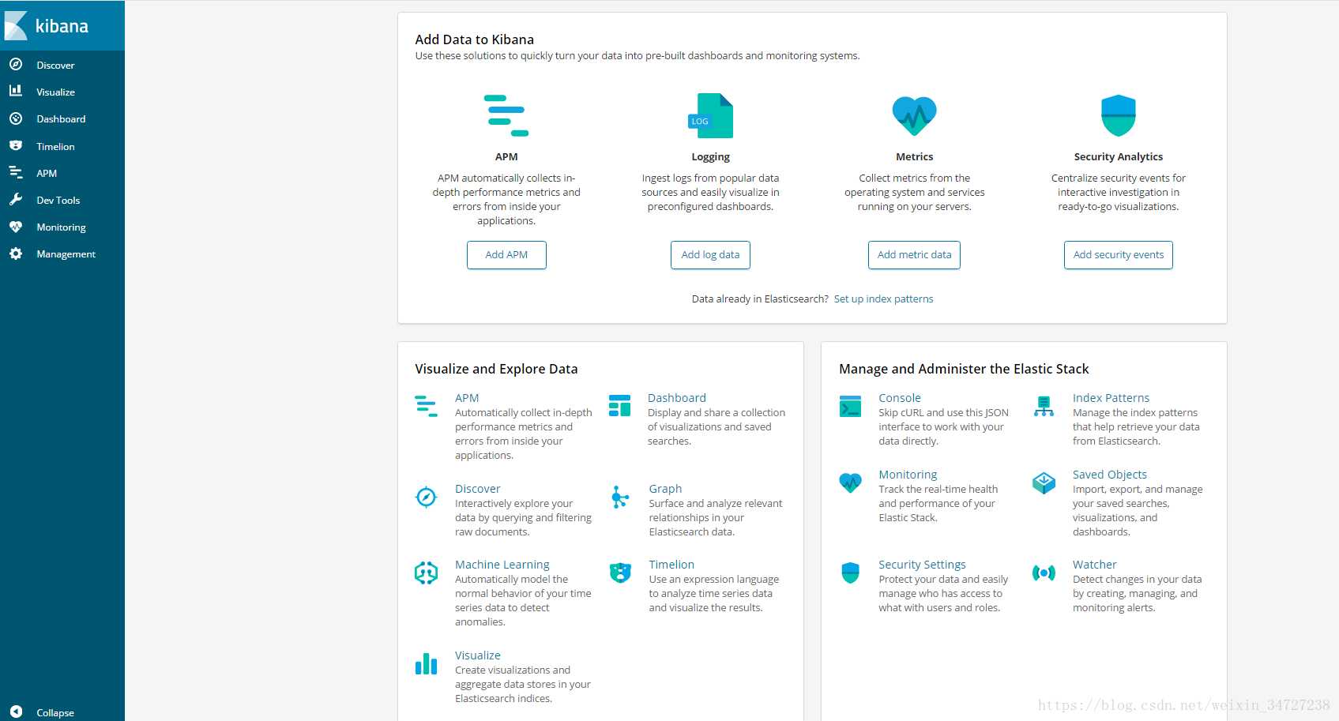Click the Add metric data button
This screenshot has width=1339, height=721.
pos(914,254)
